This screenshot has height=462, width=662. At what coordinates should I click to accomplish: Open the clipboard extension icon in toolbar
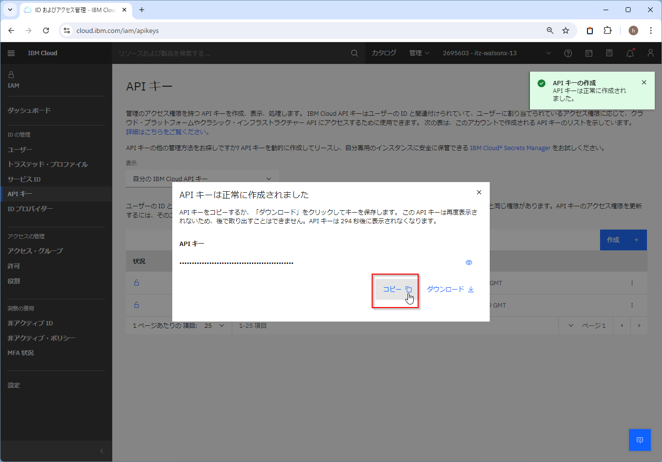(590, 31)
